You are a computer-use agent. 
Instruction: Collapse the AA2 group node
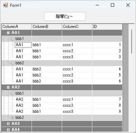[8, 87]
